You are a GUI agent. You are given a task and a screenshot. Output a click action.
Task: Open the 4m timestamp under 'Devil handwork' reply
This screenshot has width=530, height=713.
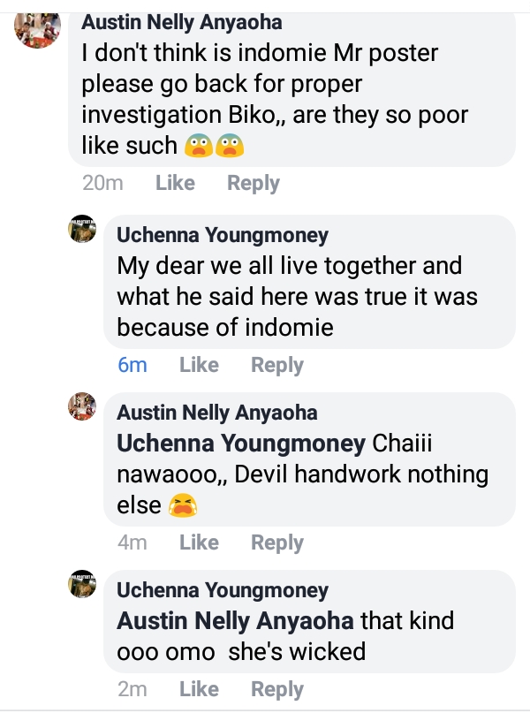[x=132, y=542]
